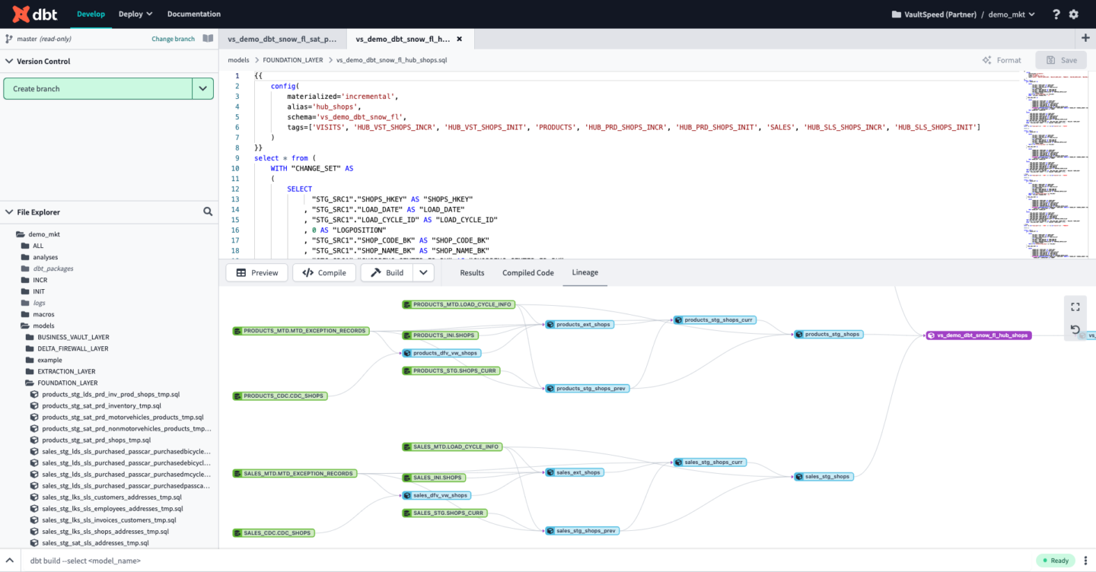Image resolution: width=1096 pixels, height=572 pixels.
Task: Collapse the File Explorer section
Action: pos(9,212)
